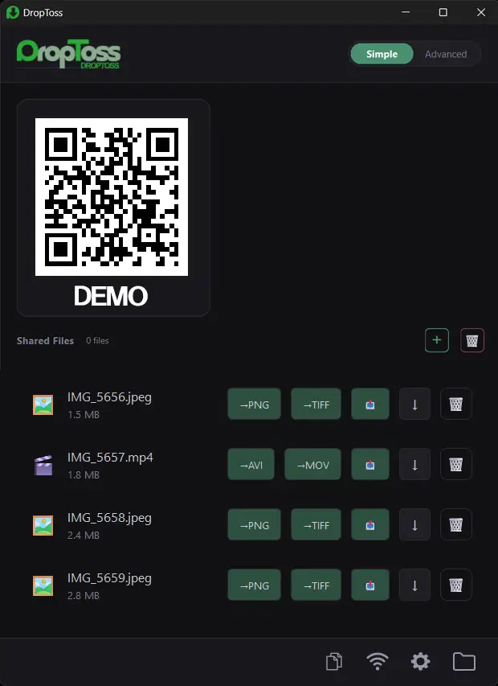
Task: Open the folder icon in bottom bar
Action: click(464, 662)
